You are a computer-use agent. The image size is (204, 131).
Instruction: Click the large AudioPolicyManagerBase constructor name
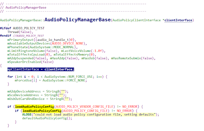click(77, 20)
